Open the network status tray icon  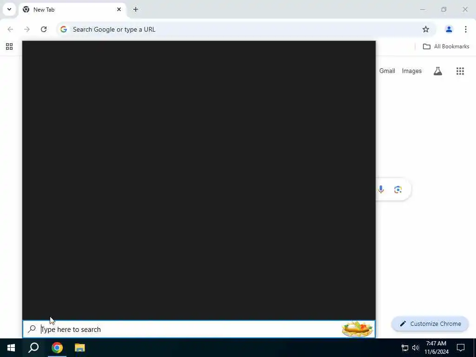click(x=405, y=348)
